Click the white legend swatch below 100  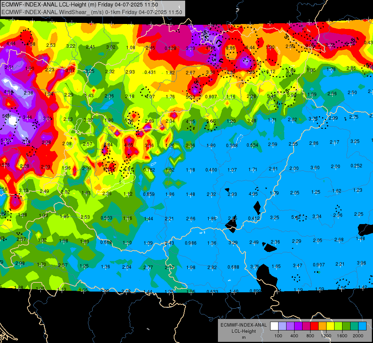[x=274, y=326]
